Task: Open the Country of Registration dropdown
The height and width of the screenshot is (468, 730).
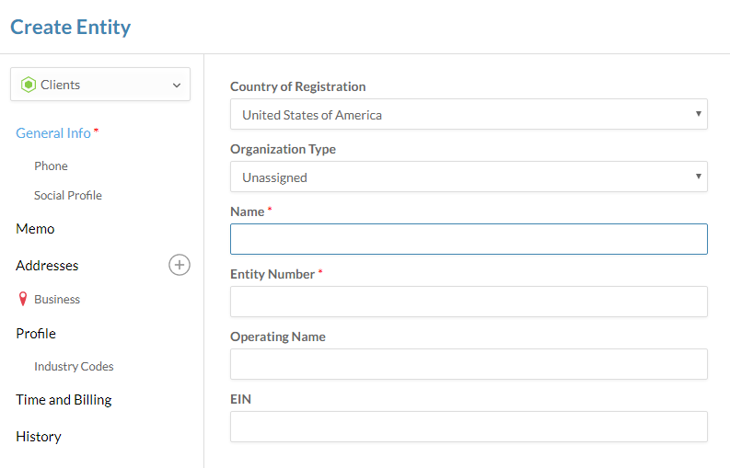Action: pos(468,115)
